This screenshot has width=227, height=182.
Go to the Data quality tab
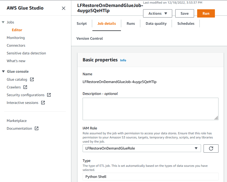coord(156,23)
